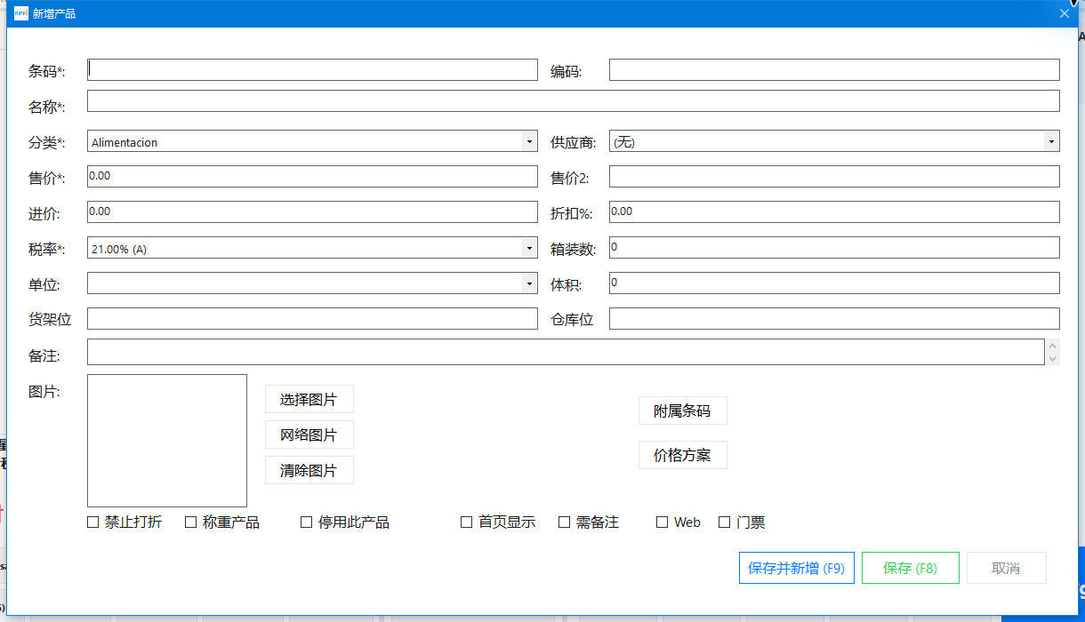Click the 取消 cancel button

point(1007,568)
